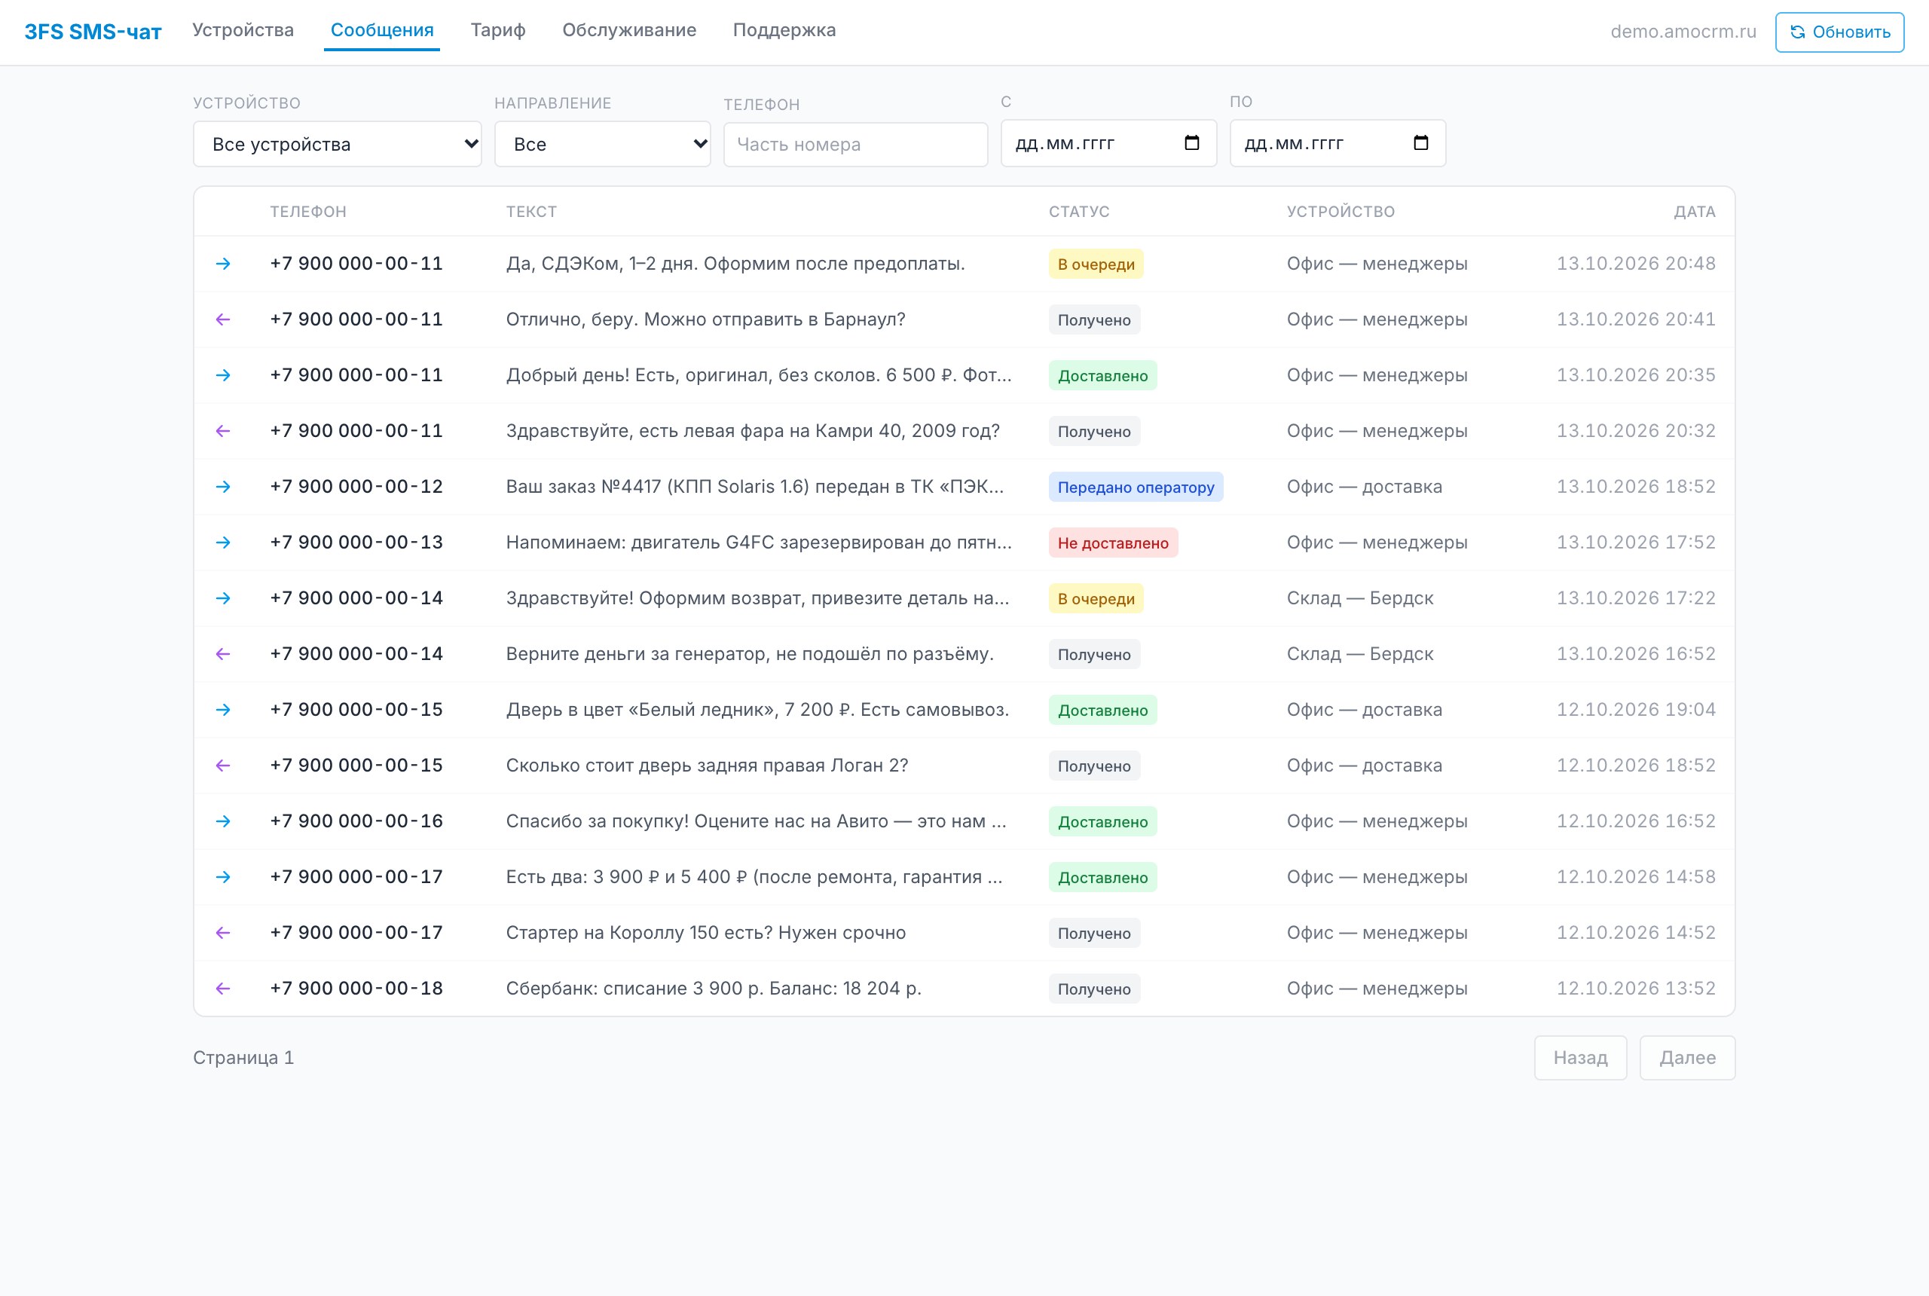
Task: Open the Обслуживание tab
Action: click(629, 31)
